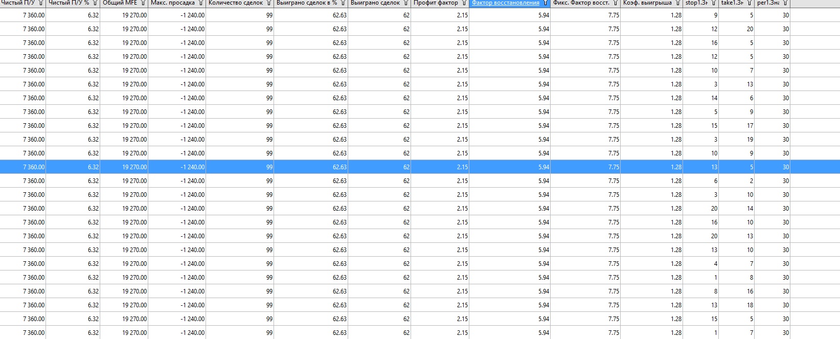Filter by Фактор восстановления funnel icon

[x=546, y=3]
